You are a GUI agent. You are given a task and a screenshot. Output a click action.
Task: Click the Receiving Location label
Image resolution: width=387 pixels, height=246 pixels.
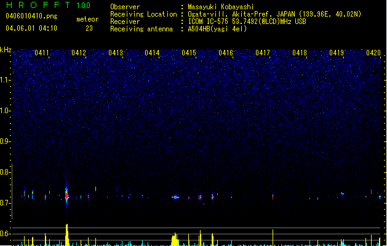point(143,14)
